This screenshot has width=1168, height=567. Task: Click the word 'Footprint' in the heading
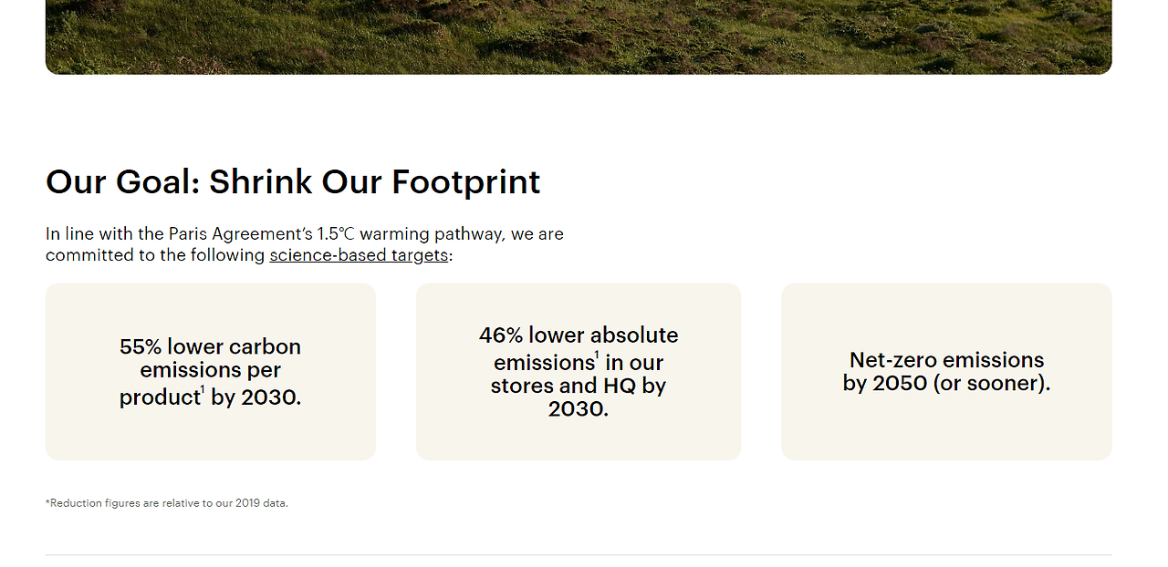465,182
